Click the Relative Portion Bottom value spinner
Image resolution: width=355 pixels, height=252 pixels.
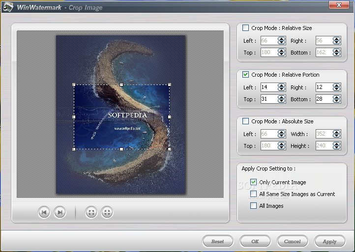[336, 99]
